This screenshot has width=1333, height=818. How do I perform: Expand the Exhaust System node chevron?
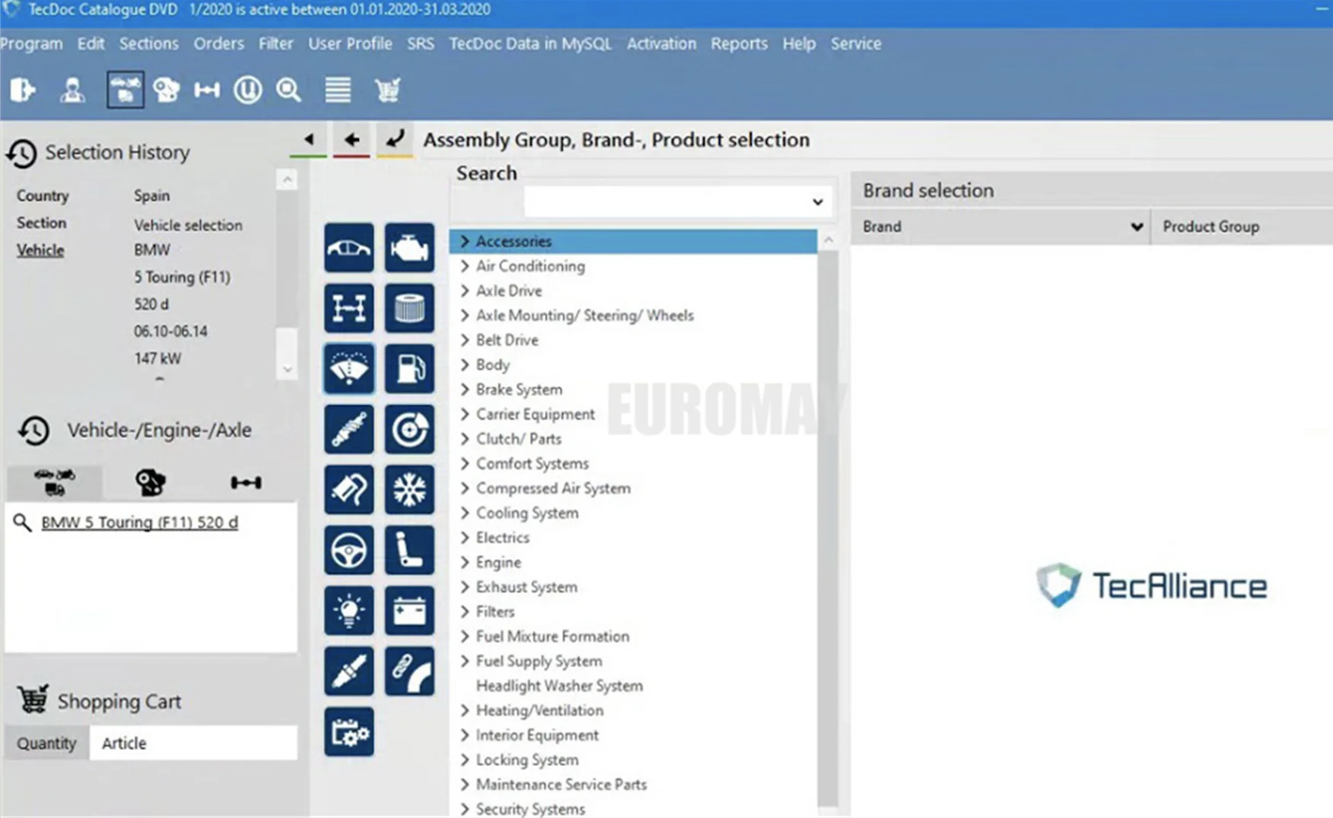point(464,586)
